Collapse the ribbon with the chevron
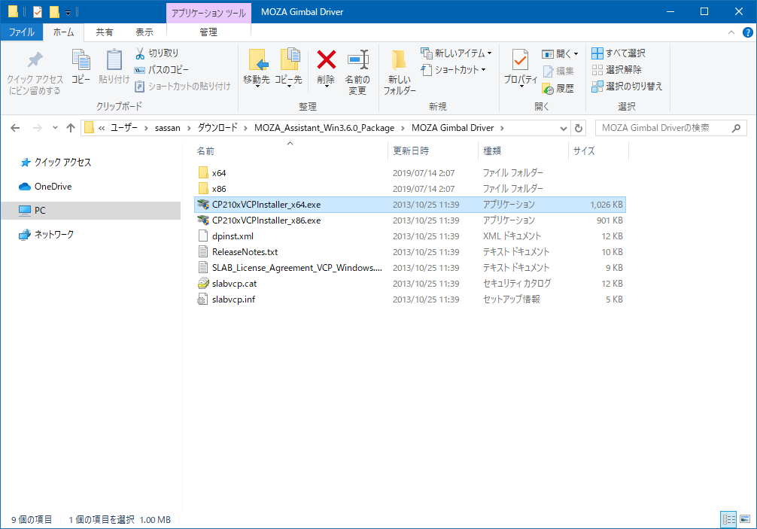The image size is (757, 529). point(731,32)
